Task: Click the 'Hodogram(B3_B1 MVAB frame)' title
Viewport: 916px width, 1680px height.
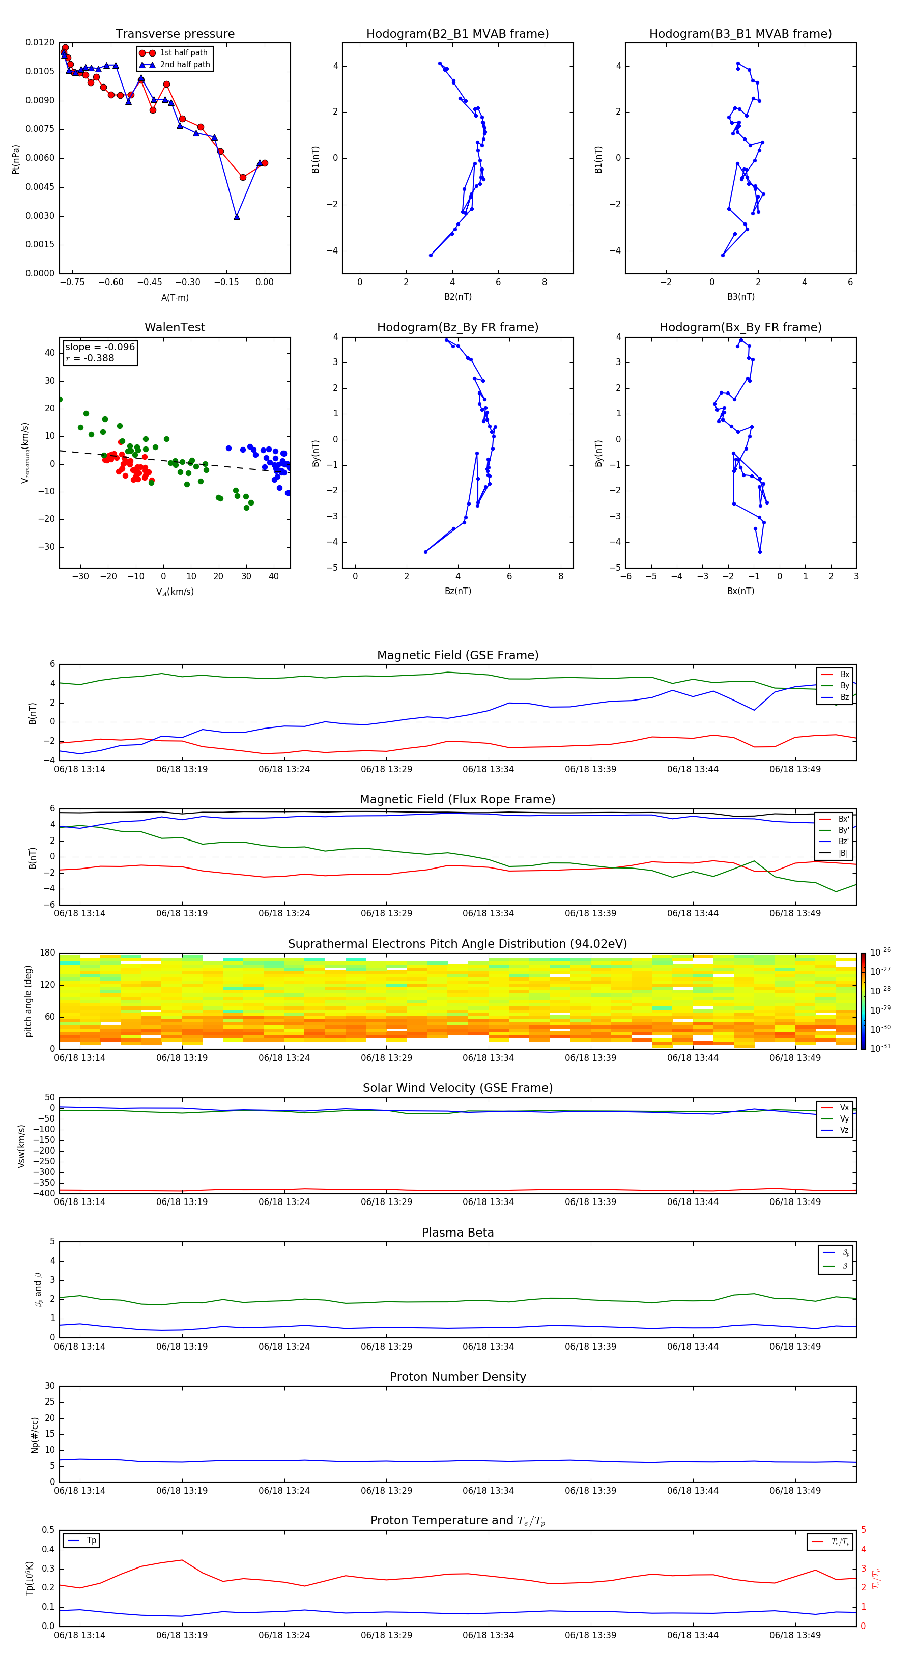Action: click(740, 34)
